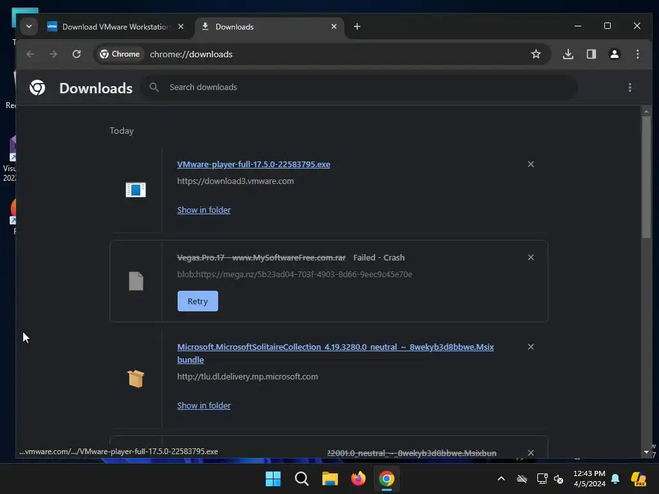Click the scrollbar up arrow
This screenshot has height=494, width=659.
tap(646, 111)
